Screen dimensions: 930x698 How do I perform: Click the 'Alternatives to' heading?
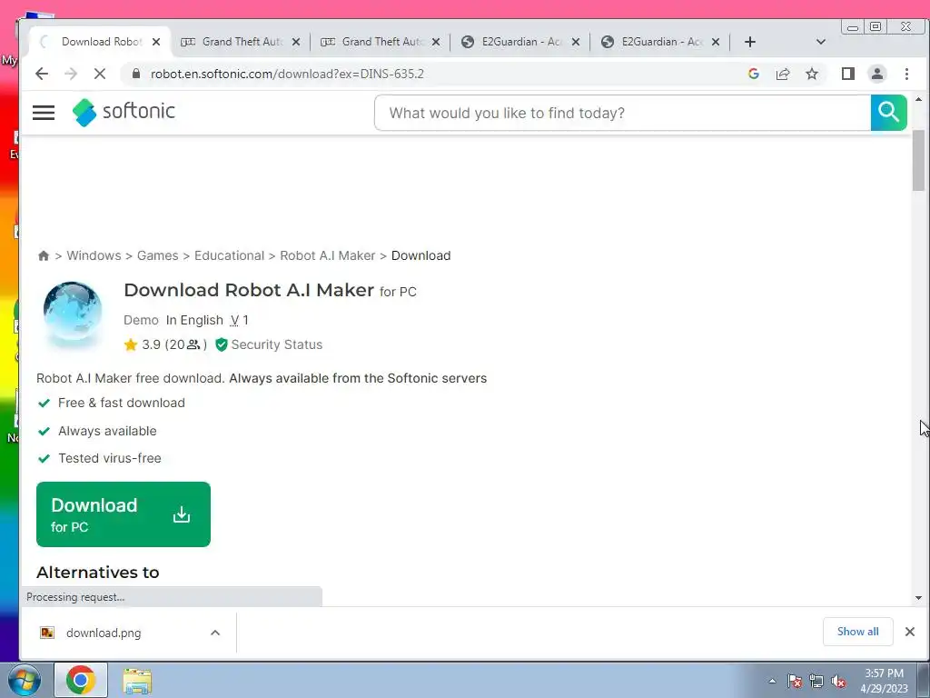click(x=98, y=573)
